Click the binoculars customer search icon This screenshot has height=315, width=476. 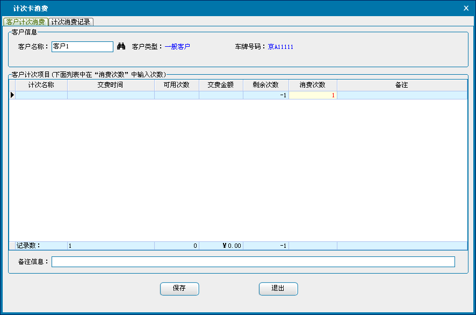121,47
